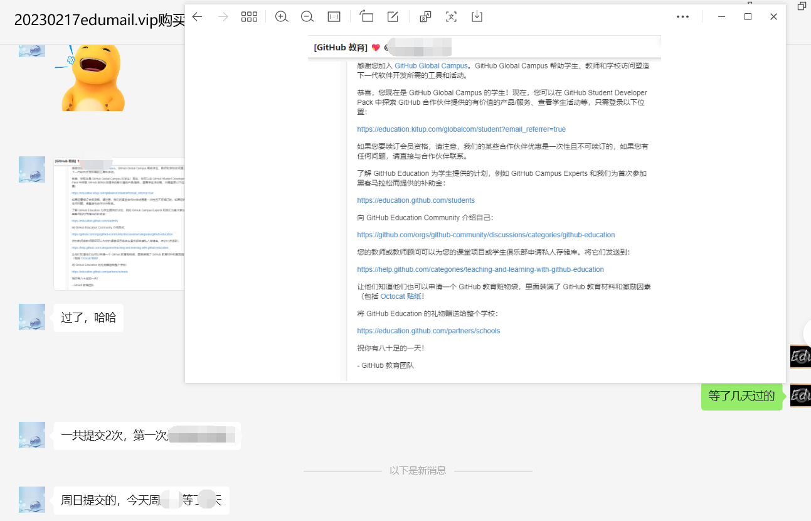Show image at actual 1:1 size
Viewport: 811px width, 521px height.
click(x=334, y=17)
